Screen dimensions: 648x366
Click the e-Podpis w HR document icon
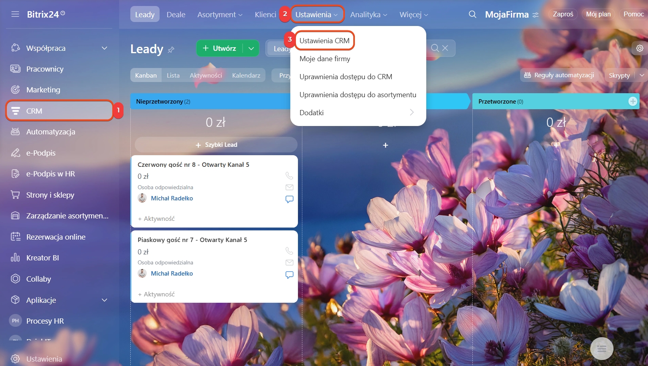coord(15,174)
